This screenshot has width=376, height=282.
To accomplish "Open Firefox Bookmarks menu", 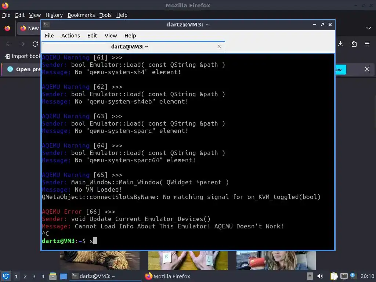I will [81, 15].
